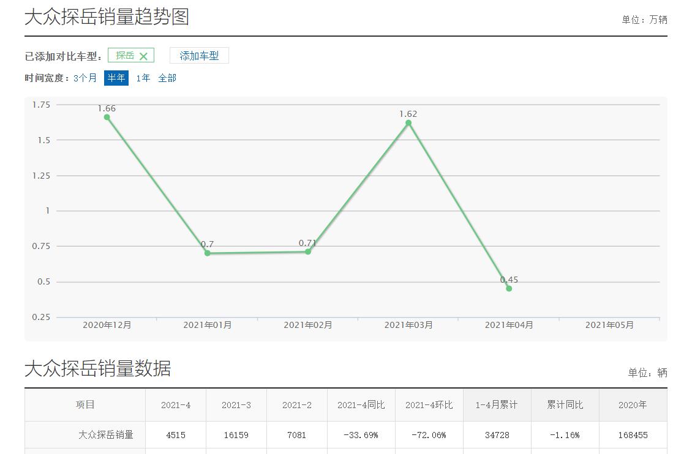The image size is (673, 454).
Task: Click the 0.7 data point for 2021年01月
Action: (208, 253)
